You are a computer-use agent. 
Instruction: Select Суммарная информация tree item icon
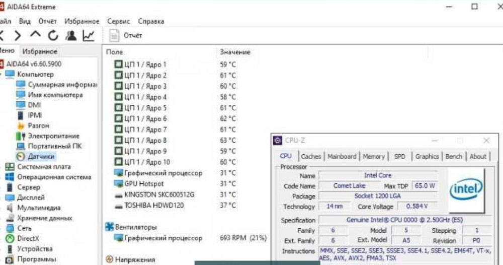(21, 85)
